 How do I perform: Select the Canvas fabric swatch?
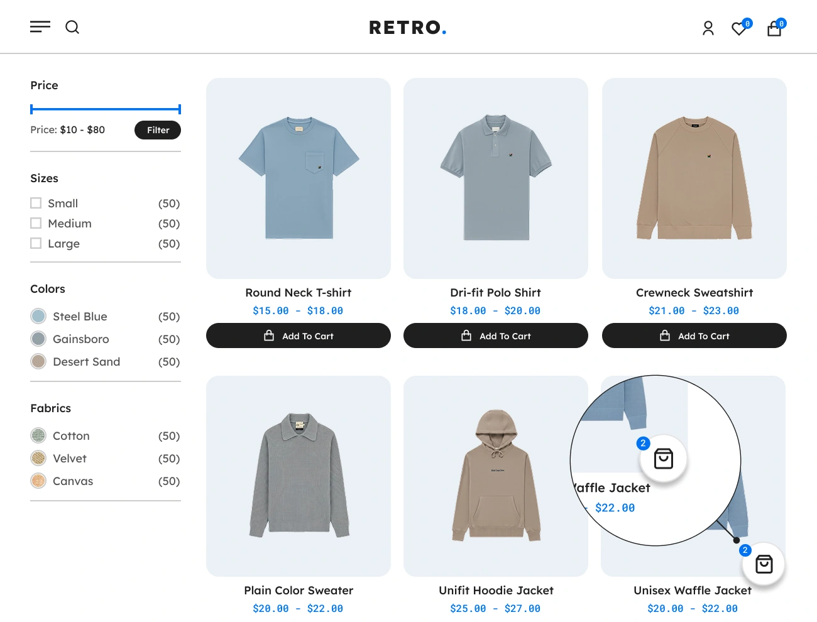[x=38, y=481]
